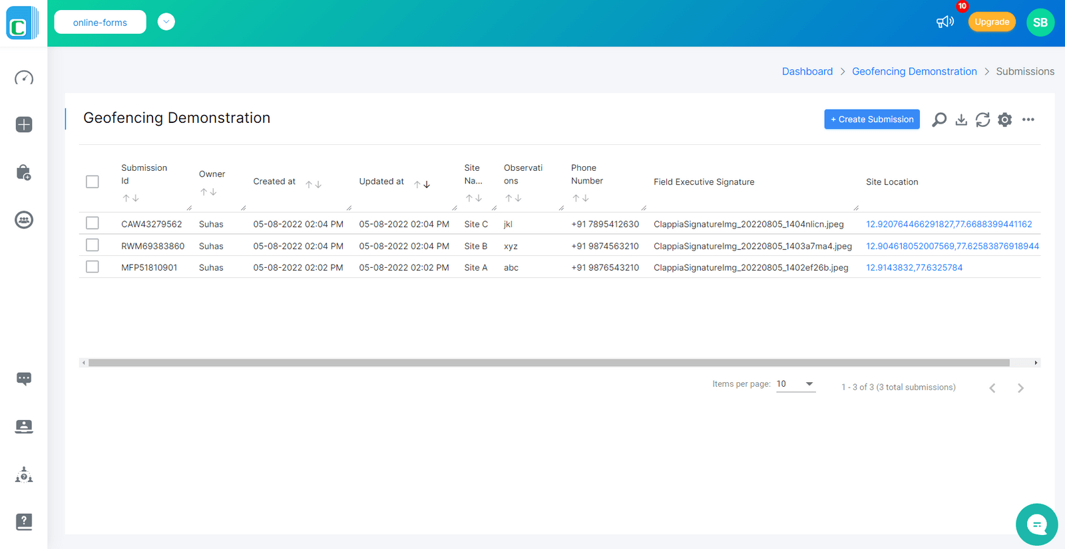
Task: Open the live chat bubble
Action: [1036, 524]
